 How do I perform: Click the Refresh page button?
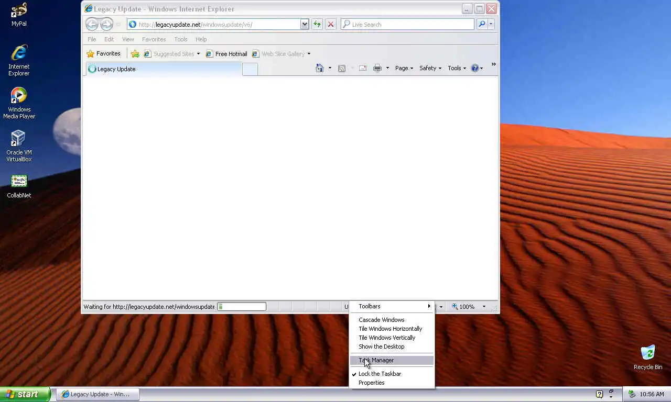pos(317,24)
